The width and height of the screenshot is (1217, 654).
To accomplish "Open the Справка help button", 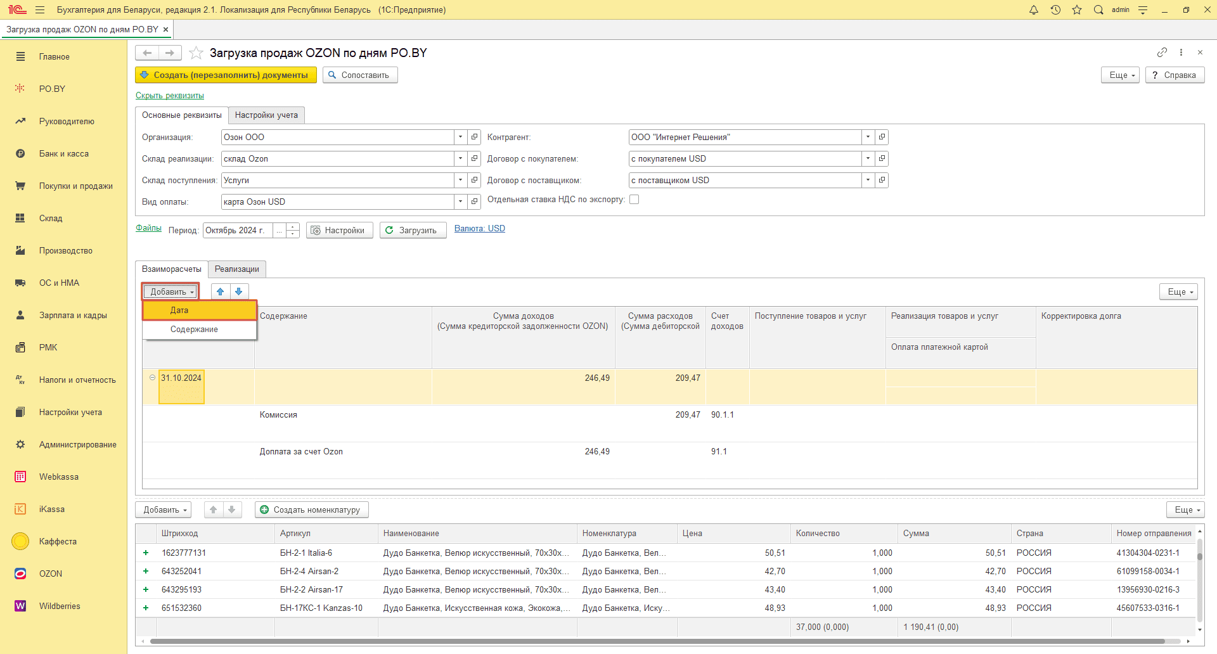I will 1175,75.
